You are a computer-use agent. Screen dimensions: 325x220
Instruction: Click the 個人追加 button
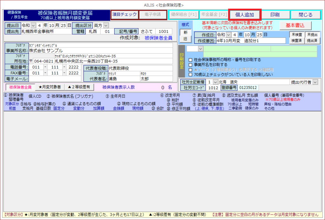(245, 15)
